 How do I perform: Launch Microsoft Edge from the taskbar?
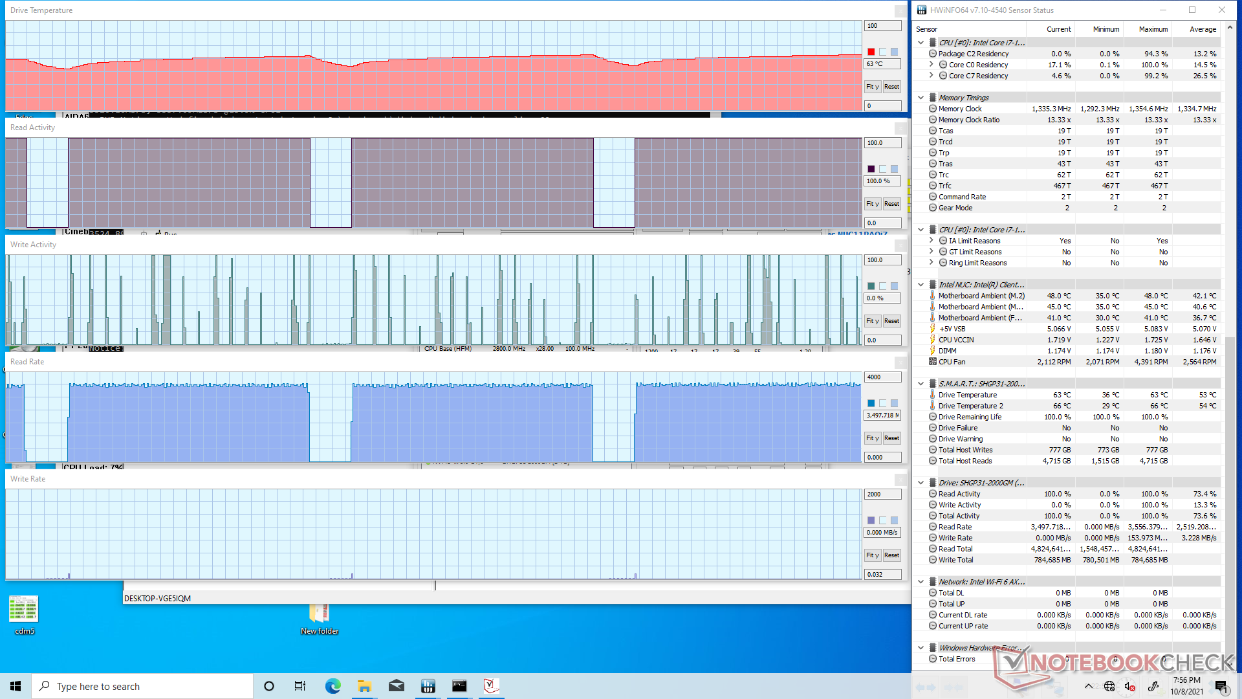332,686
